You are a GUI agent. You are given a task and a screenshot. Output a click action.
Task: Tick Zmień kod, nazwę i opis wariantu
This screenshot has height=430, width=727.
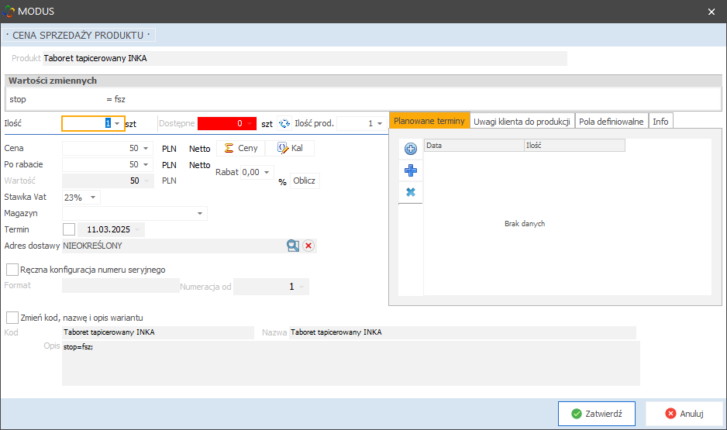12,318
